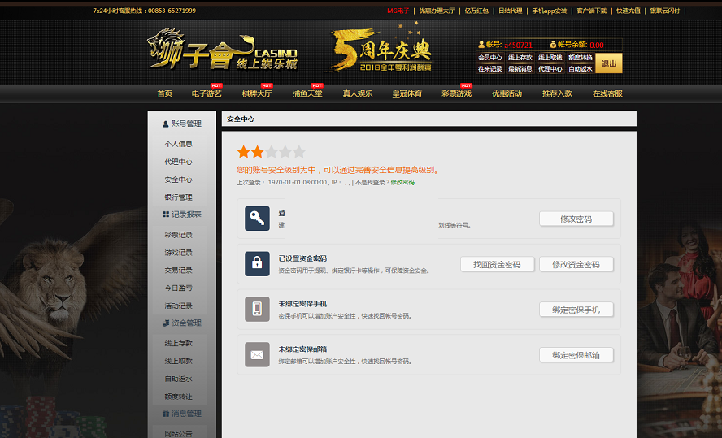Click the user icon beside 帐号 in header
722x438 pixels.
[x=480, y=45]
